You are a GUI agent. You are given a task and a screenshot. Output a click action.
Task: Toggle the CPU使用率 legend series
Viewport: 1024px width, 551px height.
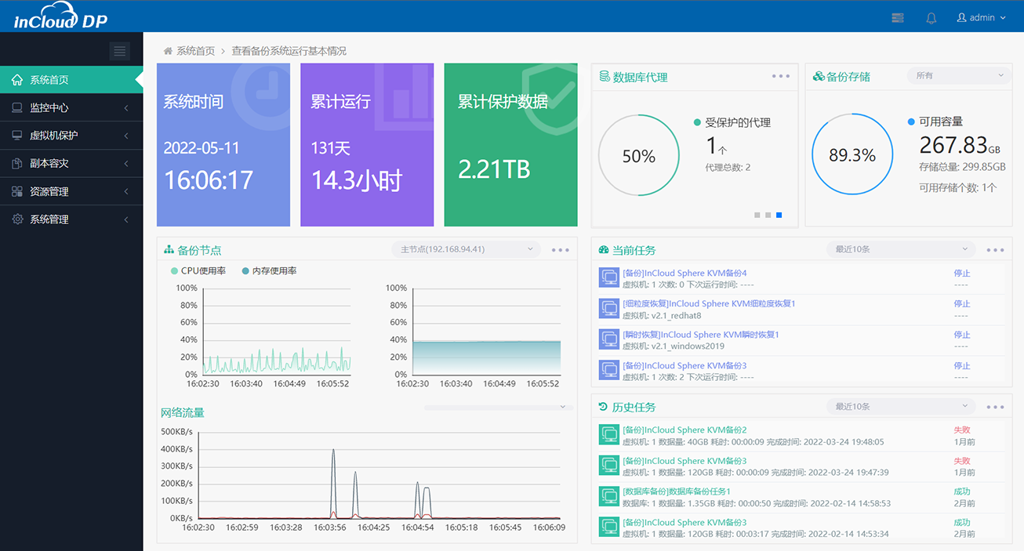click(x=198, y=271)
